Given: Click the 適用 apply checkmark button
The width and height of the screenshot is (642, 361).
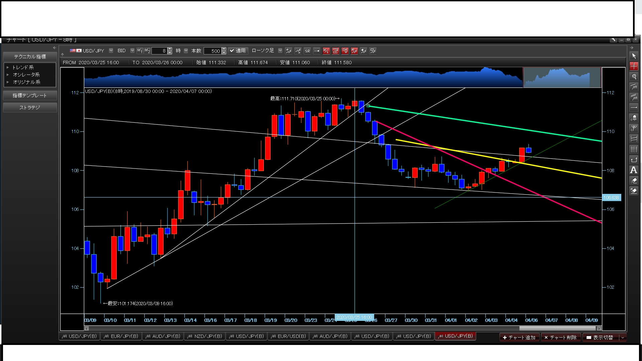Looking at the screenshot, I should click(238, 51).
